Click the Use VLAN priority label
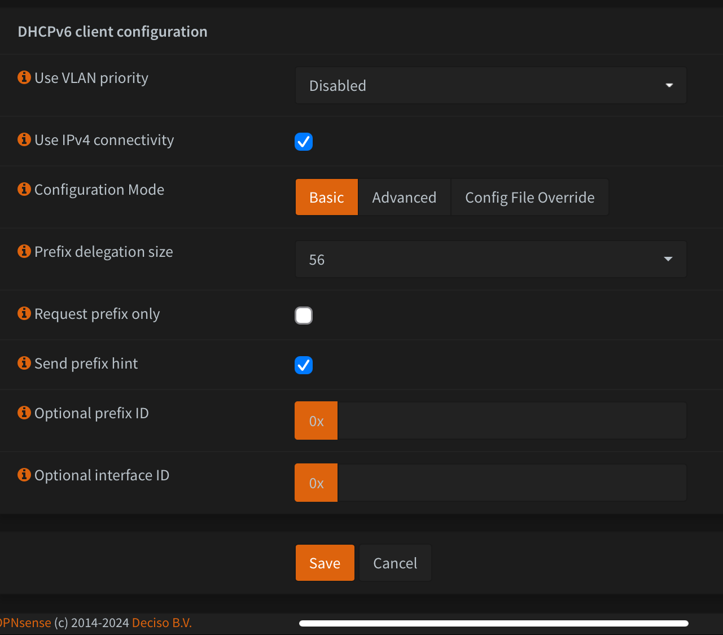Screen dimensions: 723x635 (91, 78)
